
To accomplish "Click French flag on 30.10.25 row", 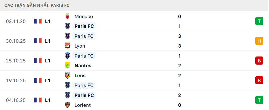I will click(38, 41).
